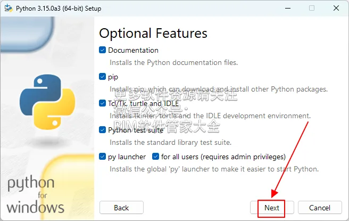The image size is (349, 221).
Task: Click the disabled maximize window button
Action: [x=312, y=9]
